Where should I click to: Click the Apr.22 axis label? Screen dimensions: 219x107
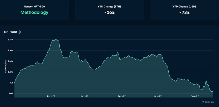[122, 96]
